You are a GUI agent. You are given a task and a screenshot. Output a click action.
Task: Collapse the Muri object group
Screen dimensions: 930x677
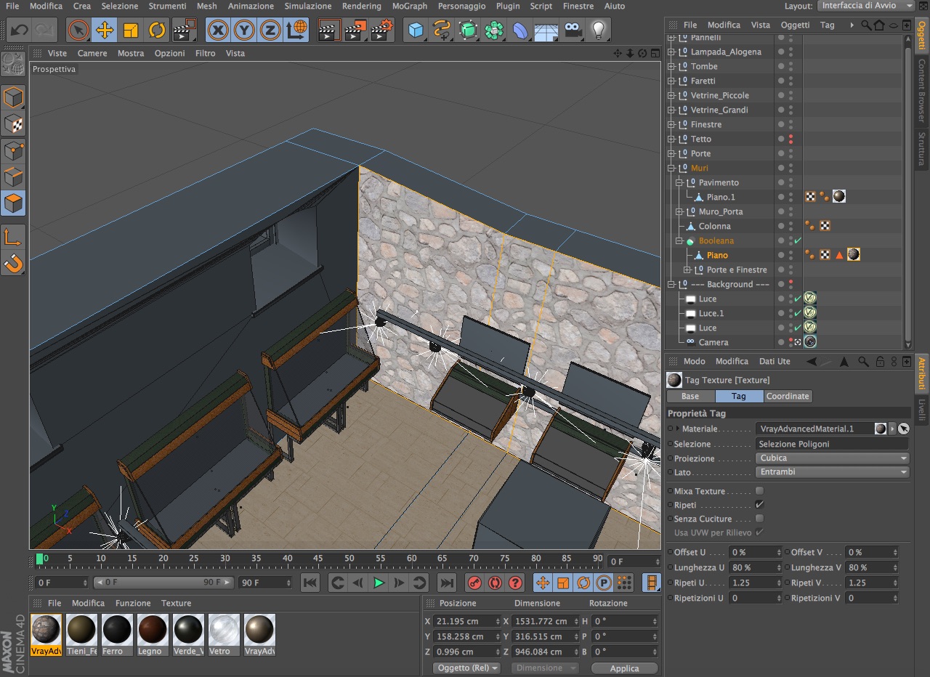671,168
